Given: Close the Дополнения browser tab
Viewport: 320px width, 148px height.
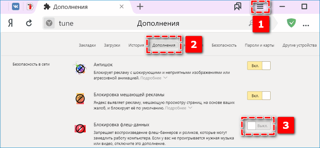Looking at the screenshot, I should tap(122, 7).
